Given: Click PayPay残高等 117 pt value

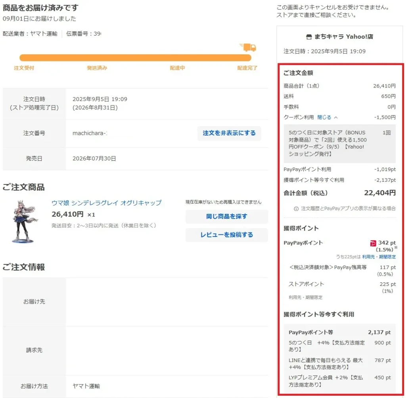Looking at the screenshot, I should pyautogui.click(x=388, y=267).
